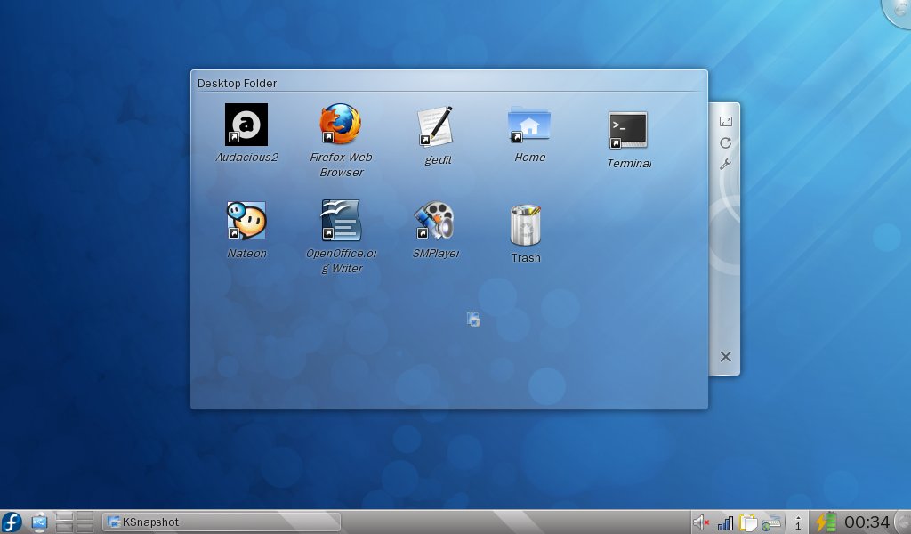The width and height of the screenshot is (911, 534).
Task: Launch Firefox Web Browser from Desktop Folder
Action: click(x=341, y=124)
